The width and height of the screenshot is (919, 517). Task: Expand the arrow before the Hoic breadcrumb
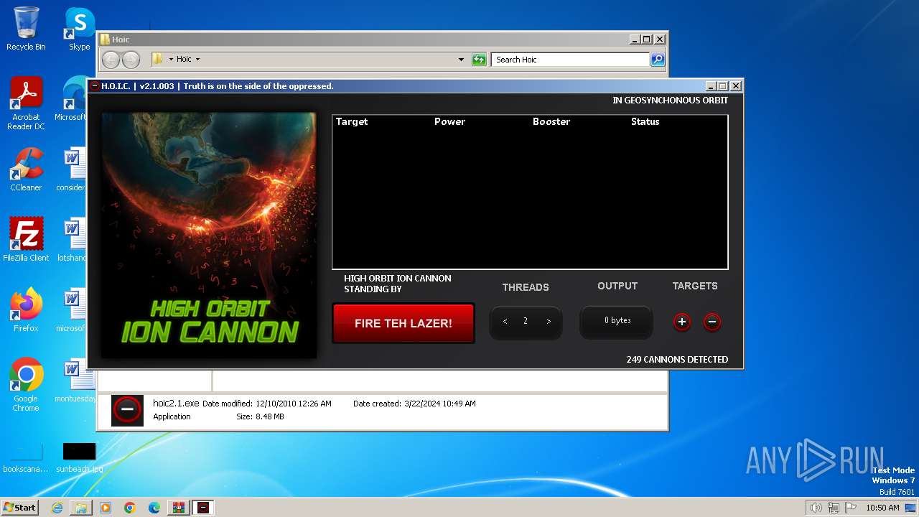point(171,60)
